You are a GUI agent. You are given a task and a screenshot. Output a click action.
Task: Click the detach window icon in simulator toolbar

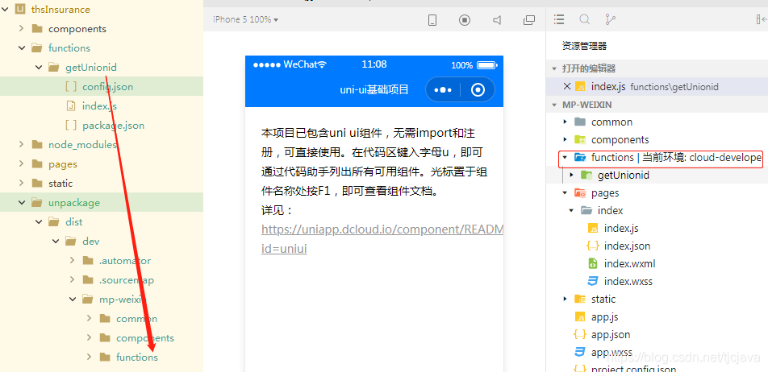pos(529,20)
